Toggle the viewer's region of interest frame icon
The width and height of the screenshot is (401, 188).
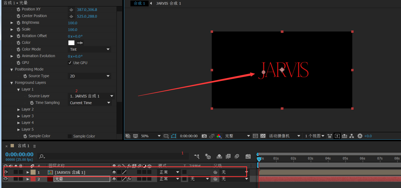[x=255, y=136]
